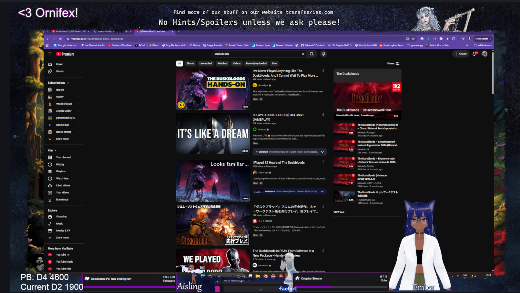The image size is (520, 293).
Task: Select the Shorts filter chip
Action: click(190, 63)
